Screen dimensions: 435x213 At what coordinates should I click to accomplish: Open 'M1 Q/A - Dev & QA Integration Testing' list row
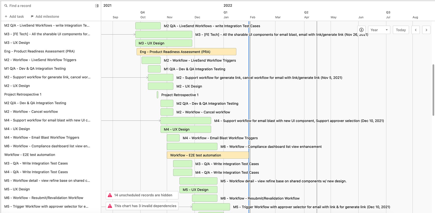51,68
